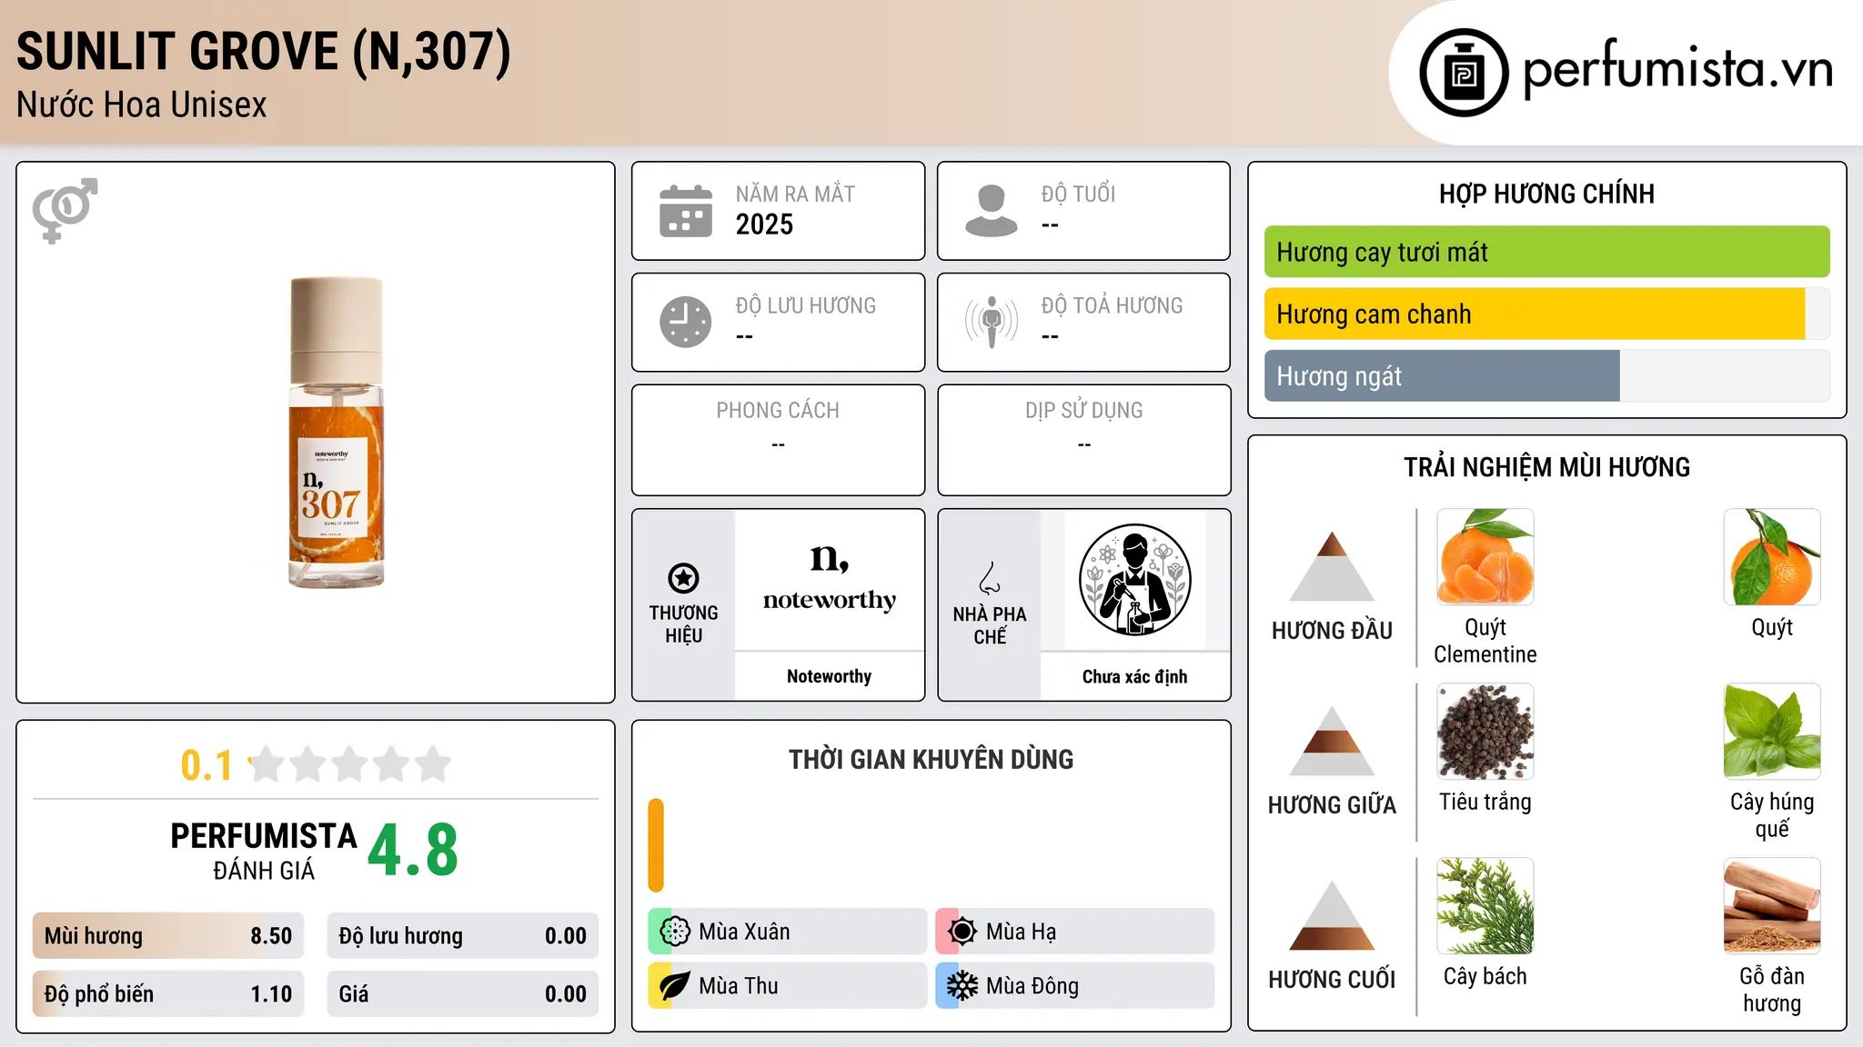Click the Tiêu trắng note label
This screenshot has height=1047, width=1863.
click(x=1485, y=802)
